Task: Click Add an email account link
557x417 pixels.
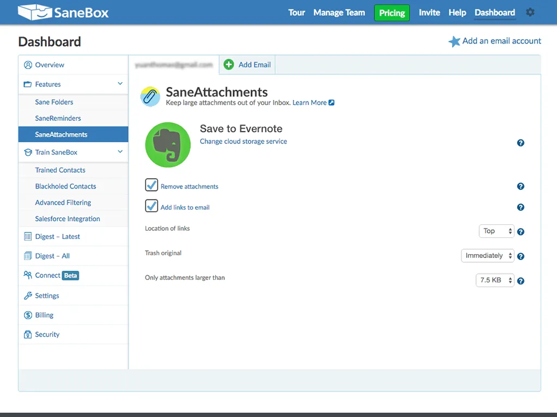Action: click(x=502, y=41)
